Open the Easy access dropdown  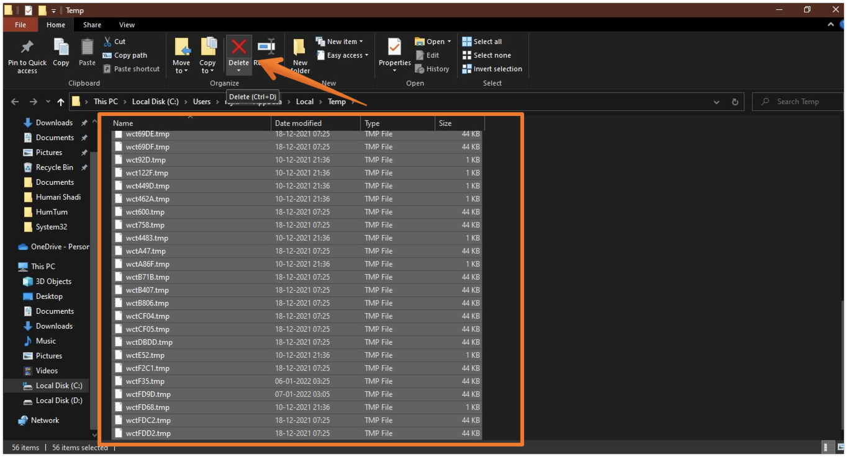pyautogui.click(x=342, y=55)
